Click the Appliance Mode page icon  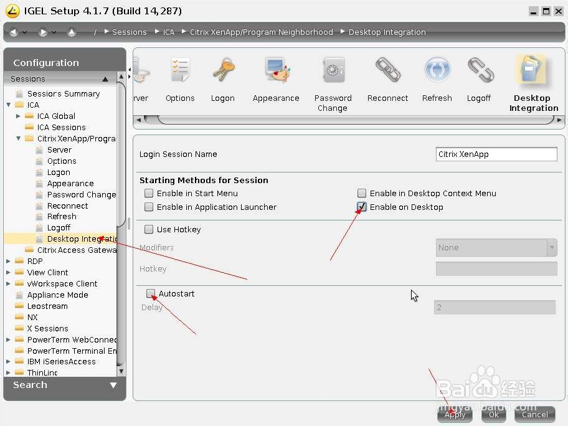(x=19, y=295)
